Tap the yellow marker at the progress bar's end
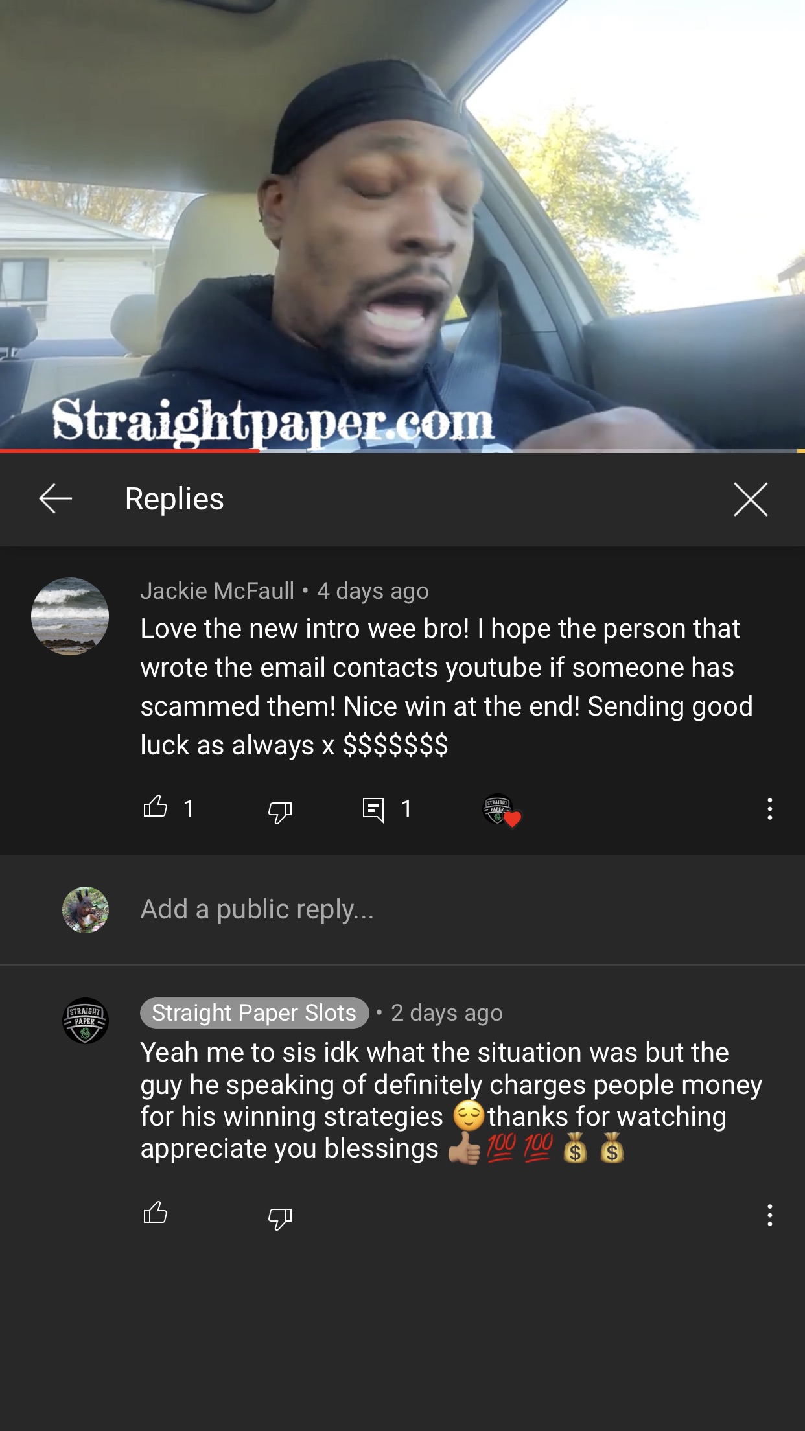 pos(801,450)
